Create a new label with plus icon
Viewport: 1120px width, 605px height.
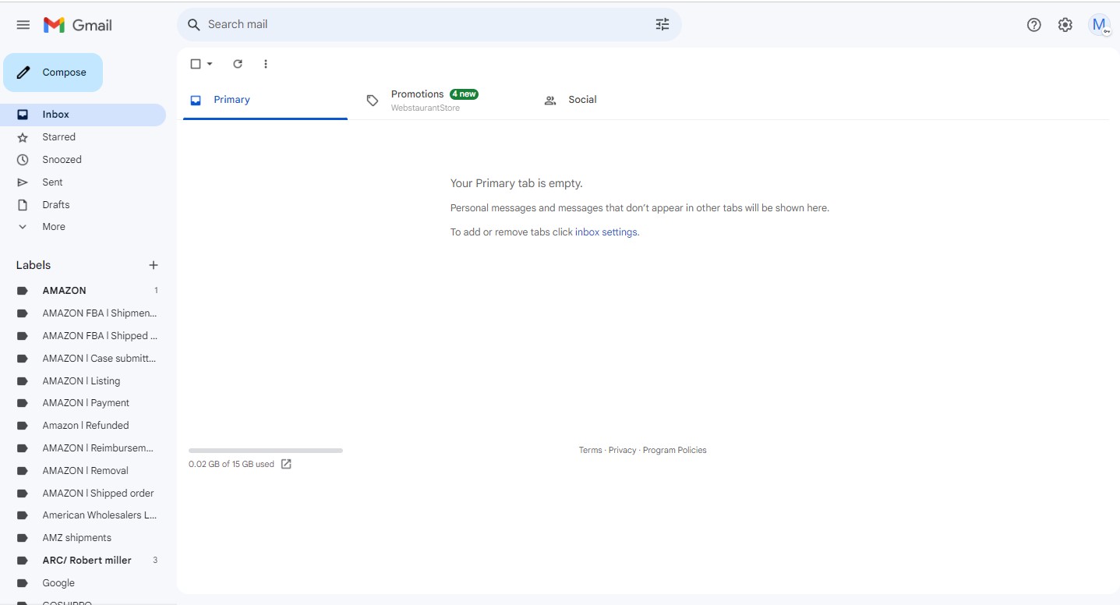tap(154, 265)
